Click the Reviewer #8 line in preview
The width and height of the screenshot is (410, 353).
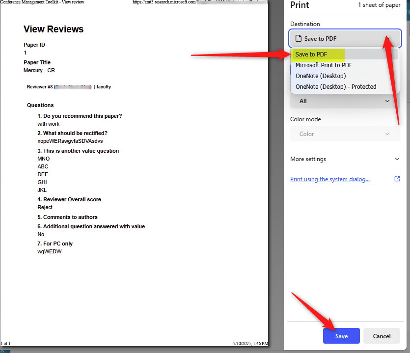[69, 87]
